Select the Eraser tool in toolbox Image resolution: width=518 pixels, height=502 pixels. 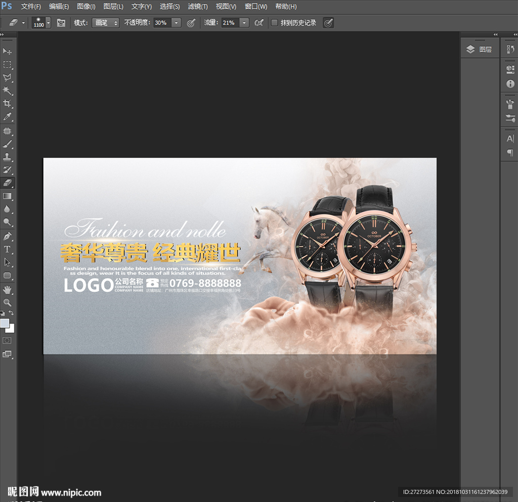(7, 182)
